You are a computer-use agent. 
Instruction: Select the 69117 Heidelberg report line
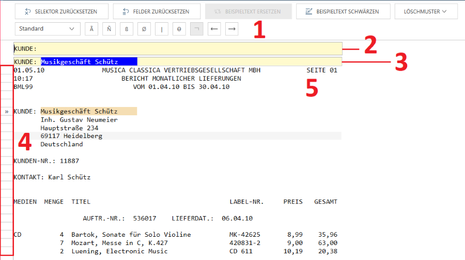tap(71, 136)
